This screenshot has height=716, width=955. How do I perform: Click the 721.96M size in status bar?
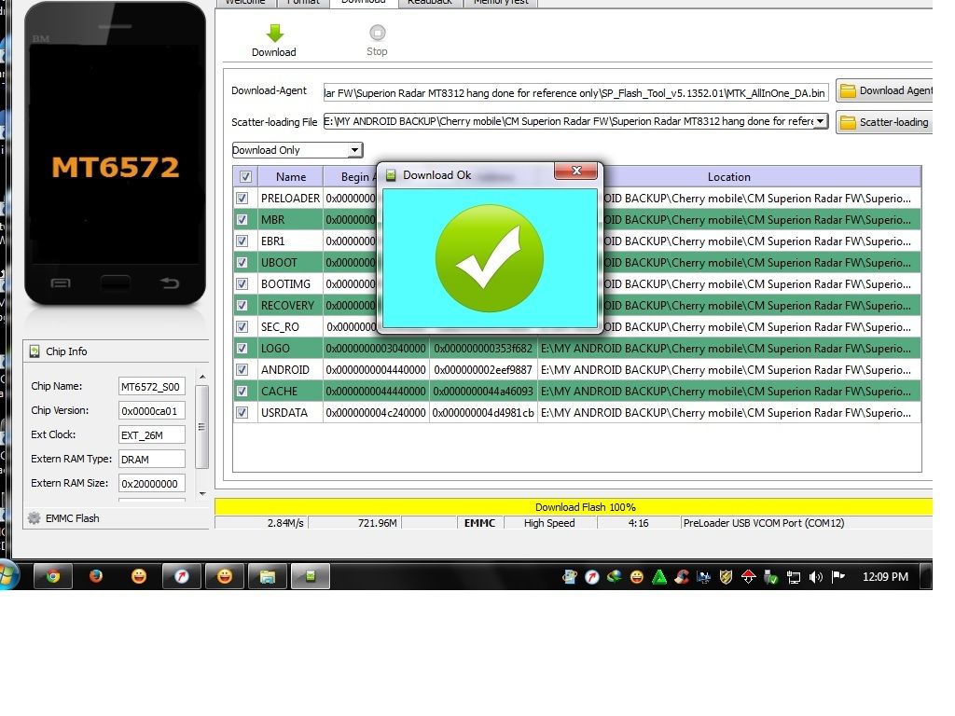pos(378,523)
